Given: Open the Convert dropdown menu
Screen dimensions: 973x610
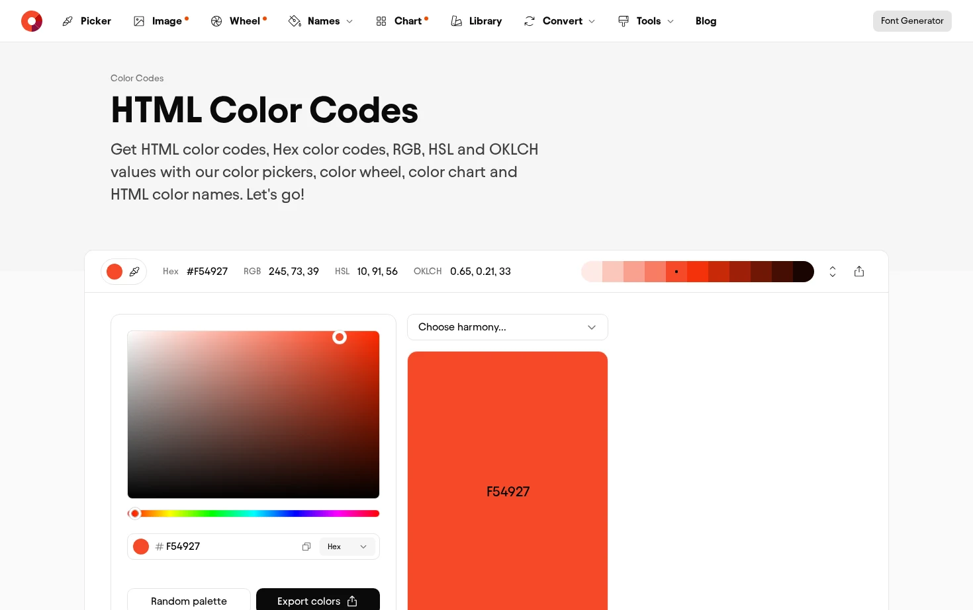Looking at the screenshot, I should click(x=559, y=21).
